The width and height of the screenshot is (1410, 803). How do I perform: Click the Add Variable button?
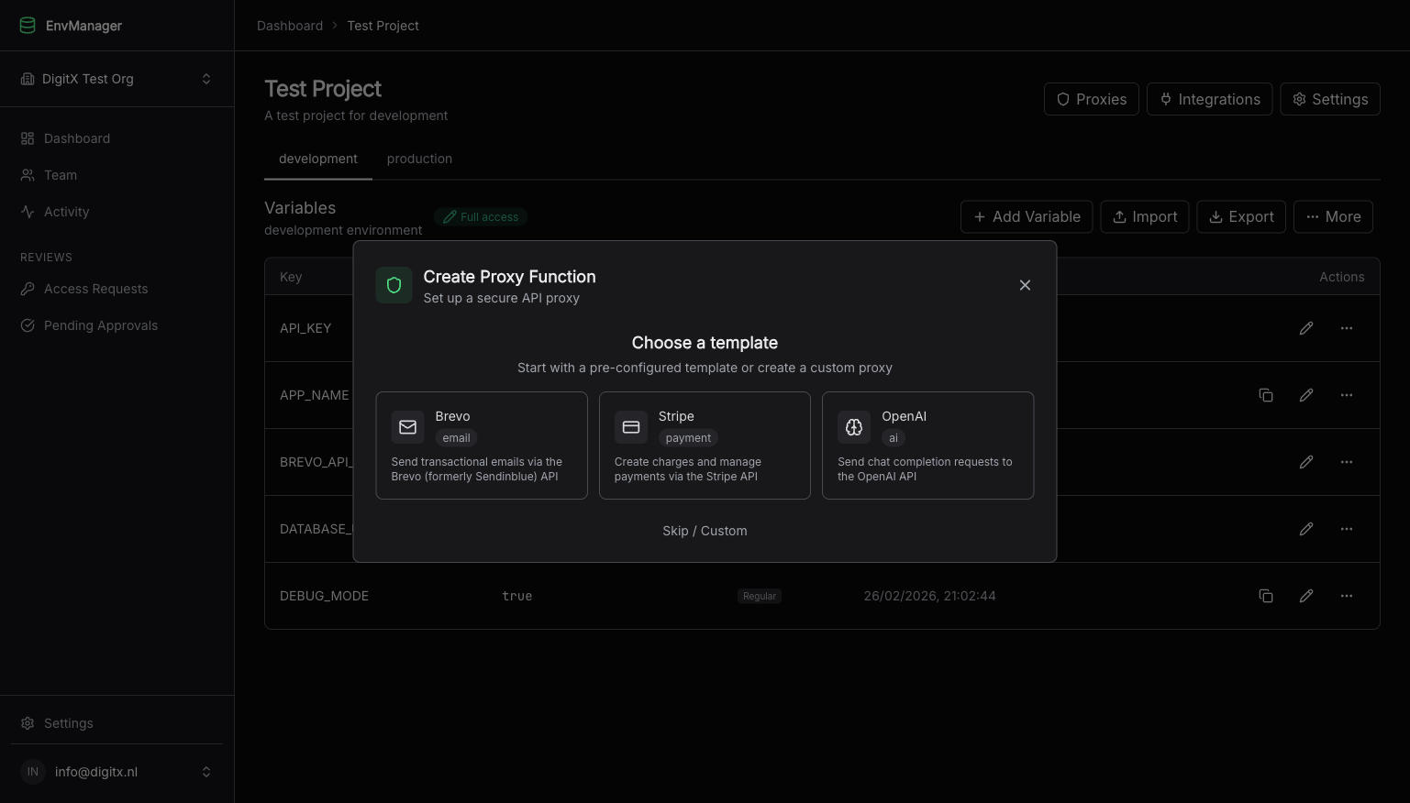1027,217
